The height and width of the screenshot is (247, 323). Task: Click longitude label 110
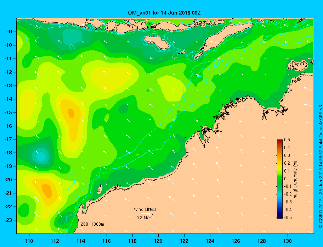tap(29, 241)
